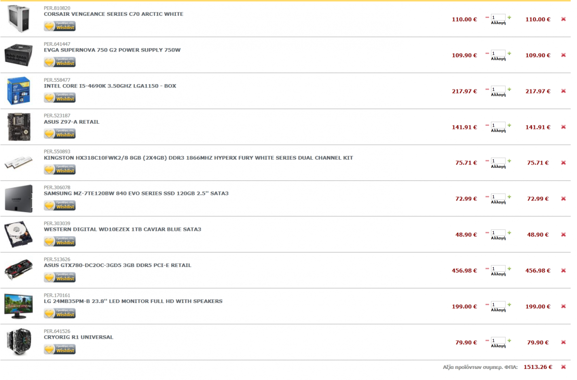The width and height of the screenshot is (577, 380).
Task: Delete the Intel Core i5-4690K row
Action: (x=564, y=91)
